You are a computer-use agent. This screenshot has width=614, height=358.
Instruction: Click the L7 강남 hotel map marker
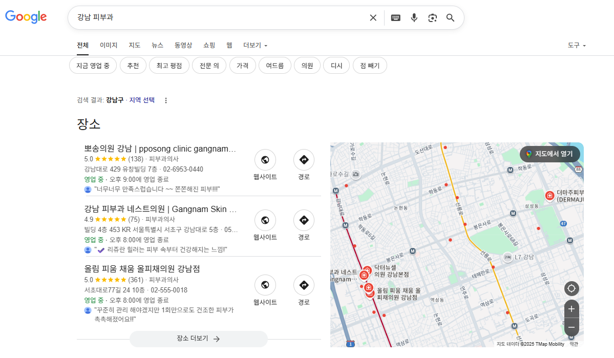click(507, 257)
